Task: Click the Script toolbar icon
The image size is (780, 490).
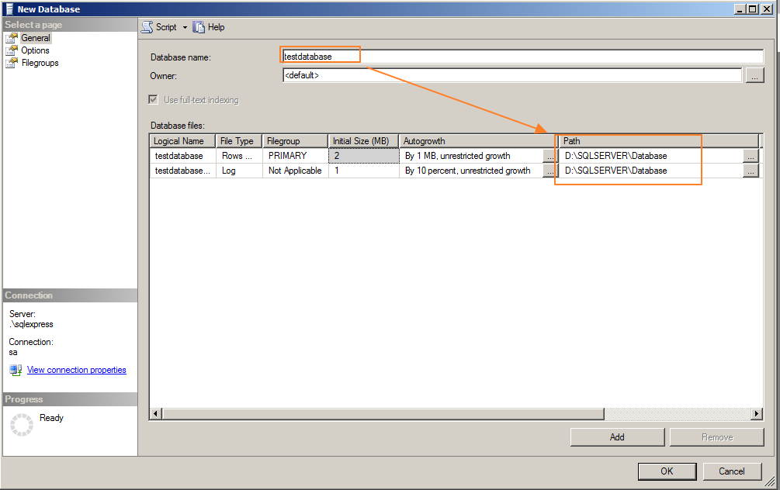Action: click(147, 27)
